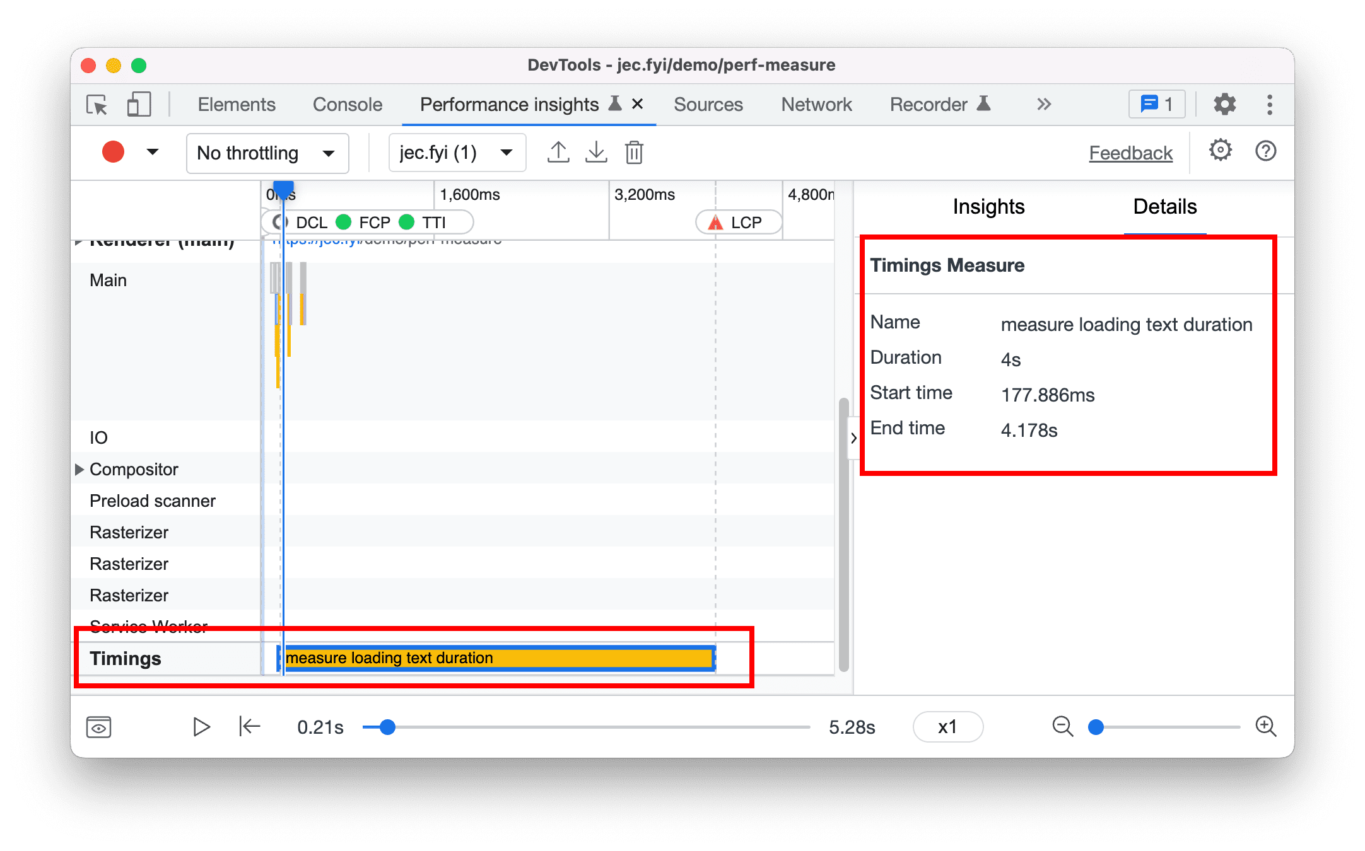Open the No throttling dropdown menu

pos(260,151)
